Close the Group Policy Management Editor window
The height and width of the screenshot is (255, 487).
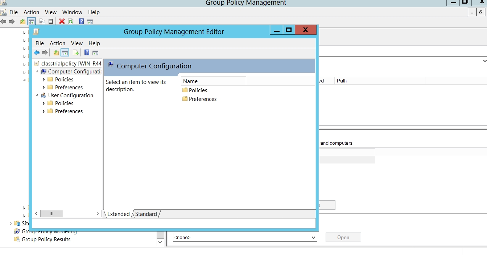coord(305,30)
